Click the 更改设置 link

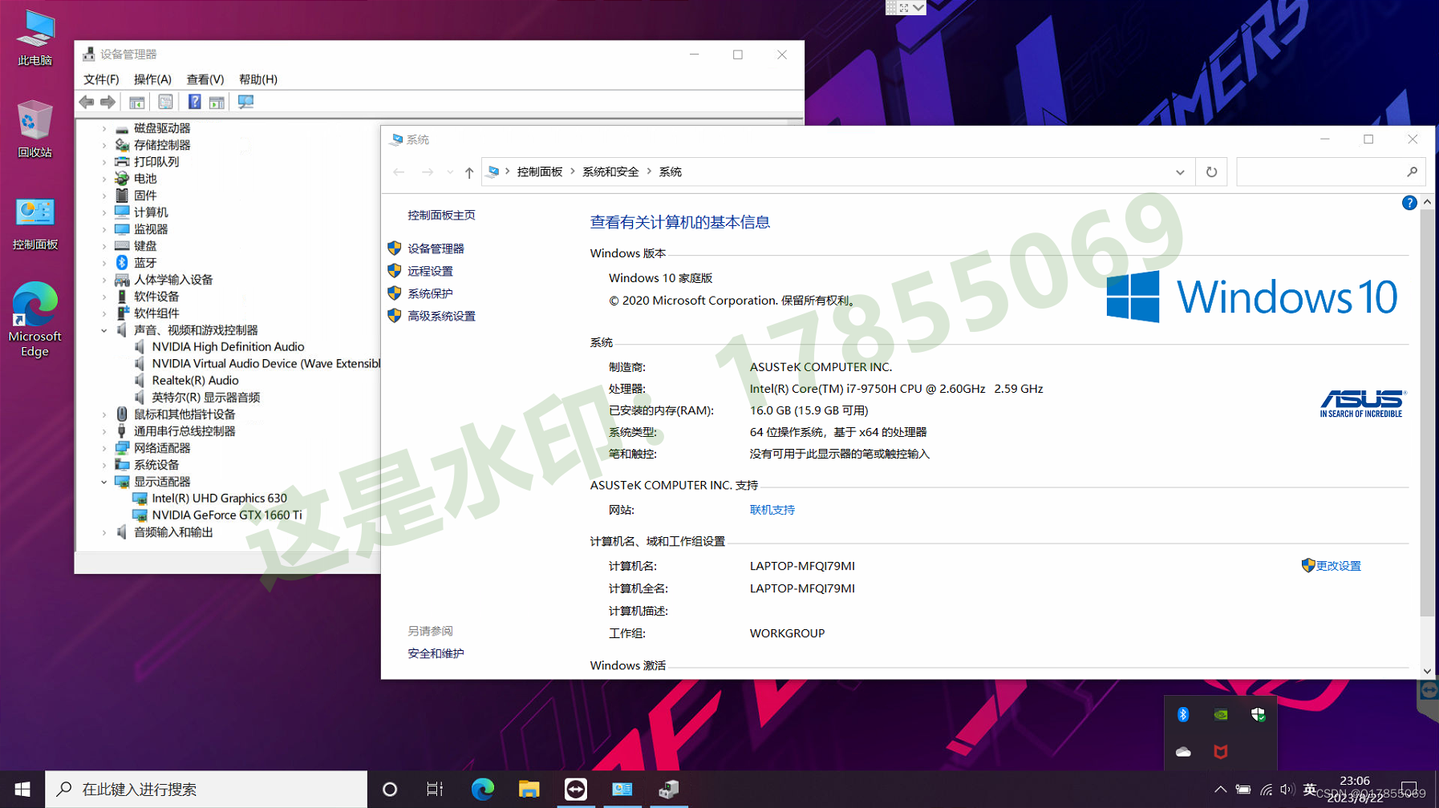point(1338,566)
